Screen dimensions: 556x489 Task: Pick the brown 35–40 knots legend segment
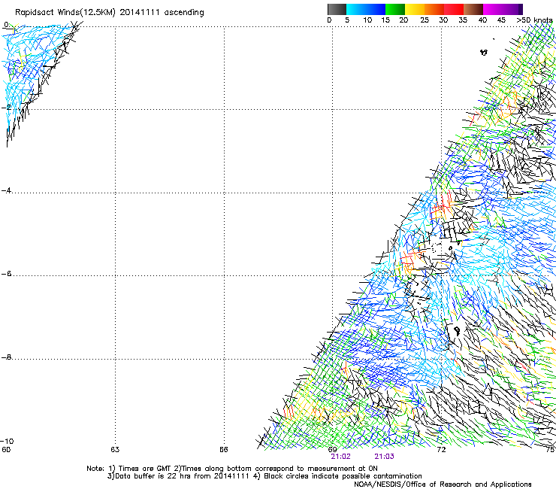point(473,9)
